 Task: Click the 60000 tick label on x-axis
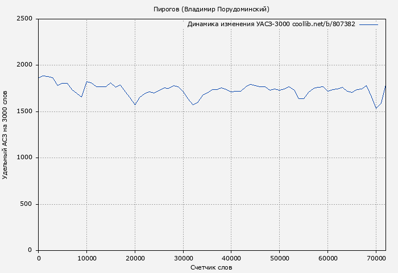[328, 258]
